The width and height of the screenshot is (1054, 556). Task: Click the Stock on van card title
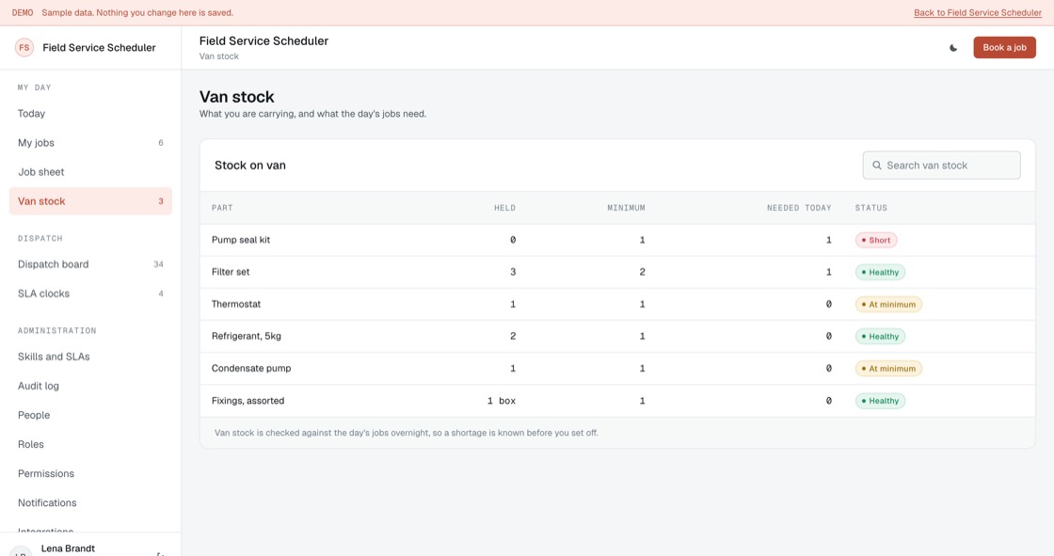250,166
